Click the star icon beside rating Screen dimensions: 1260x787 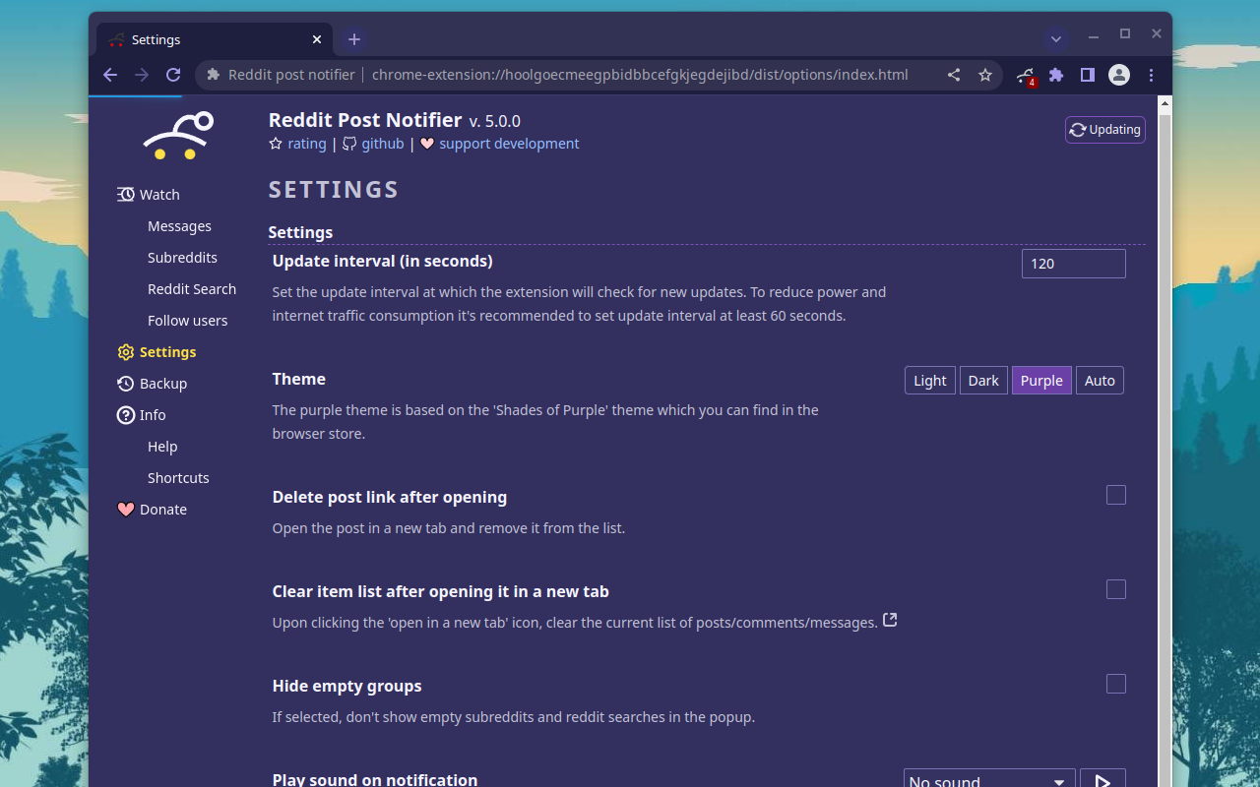pos(276,144)
